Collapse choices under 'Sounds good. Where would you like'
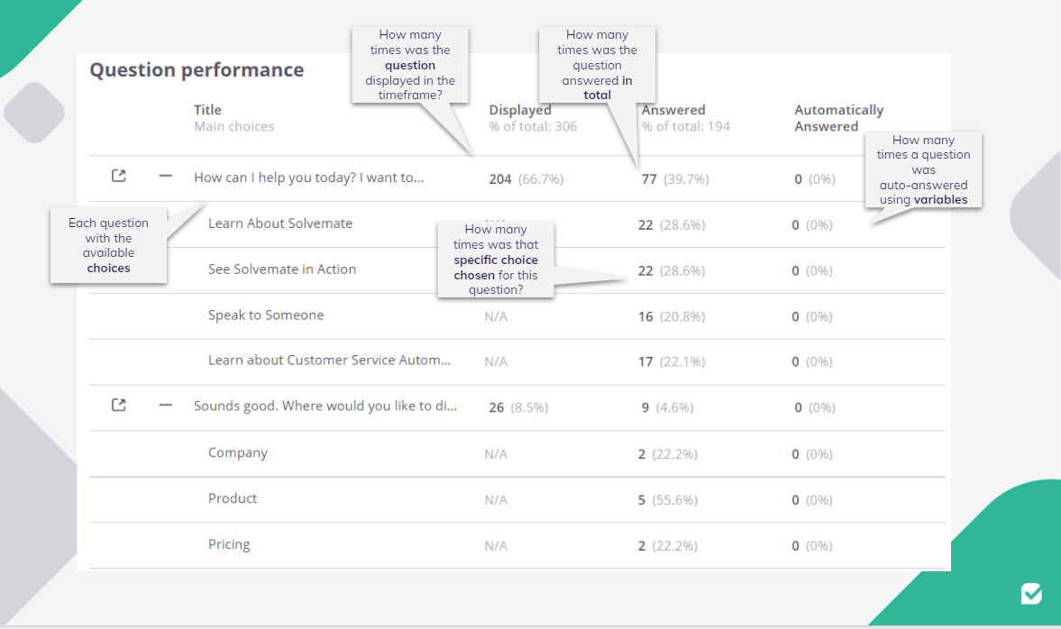This screenshot has width=1061, height=629. click(165, 406)
